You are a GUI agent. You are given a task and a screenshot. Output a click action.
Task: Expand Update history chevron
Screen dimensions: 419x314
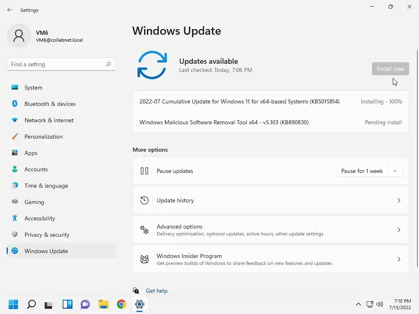coord(399,200)
